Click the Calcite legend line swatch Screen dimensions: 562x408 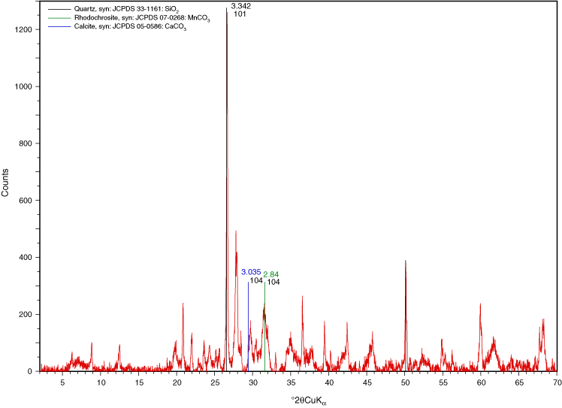59,26
